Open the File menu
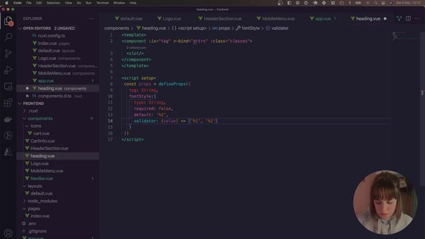425x239 pixels. pos(29,3)
